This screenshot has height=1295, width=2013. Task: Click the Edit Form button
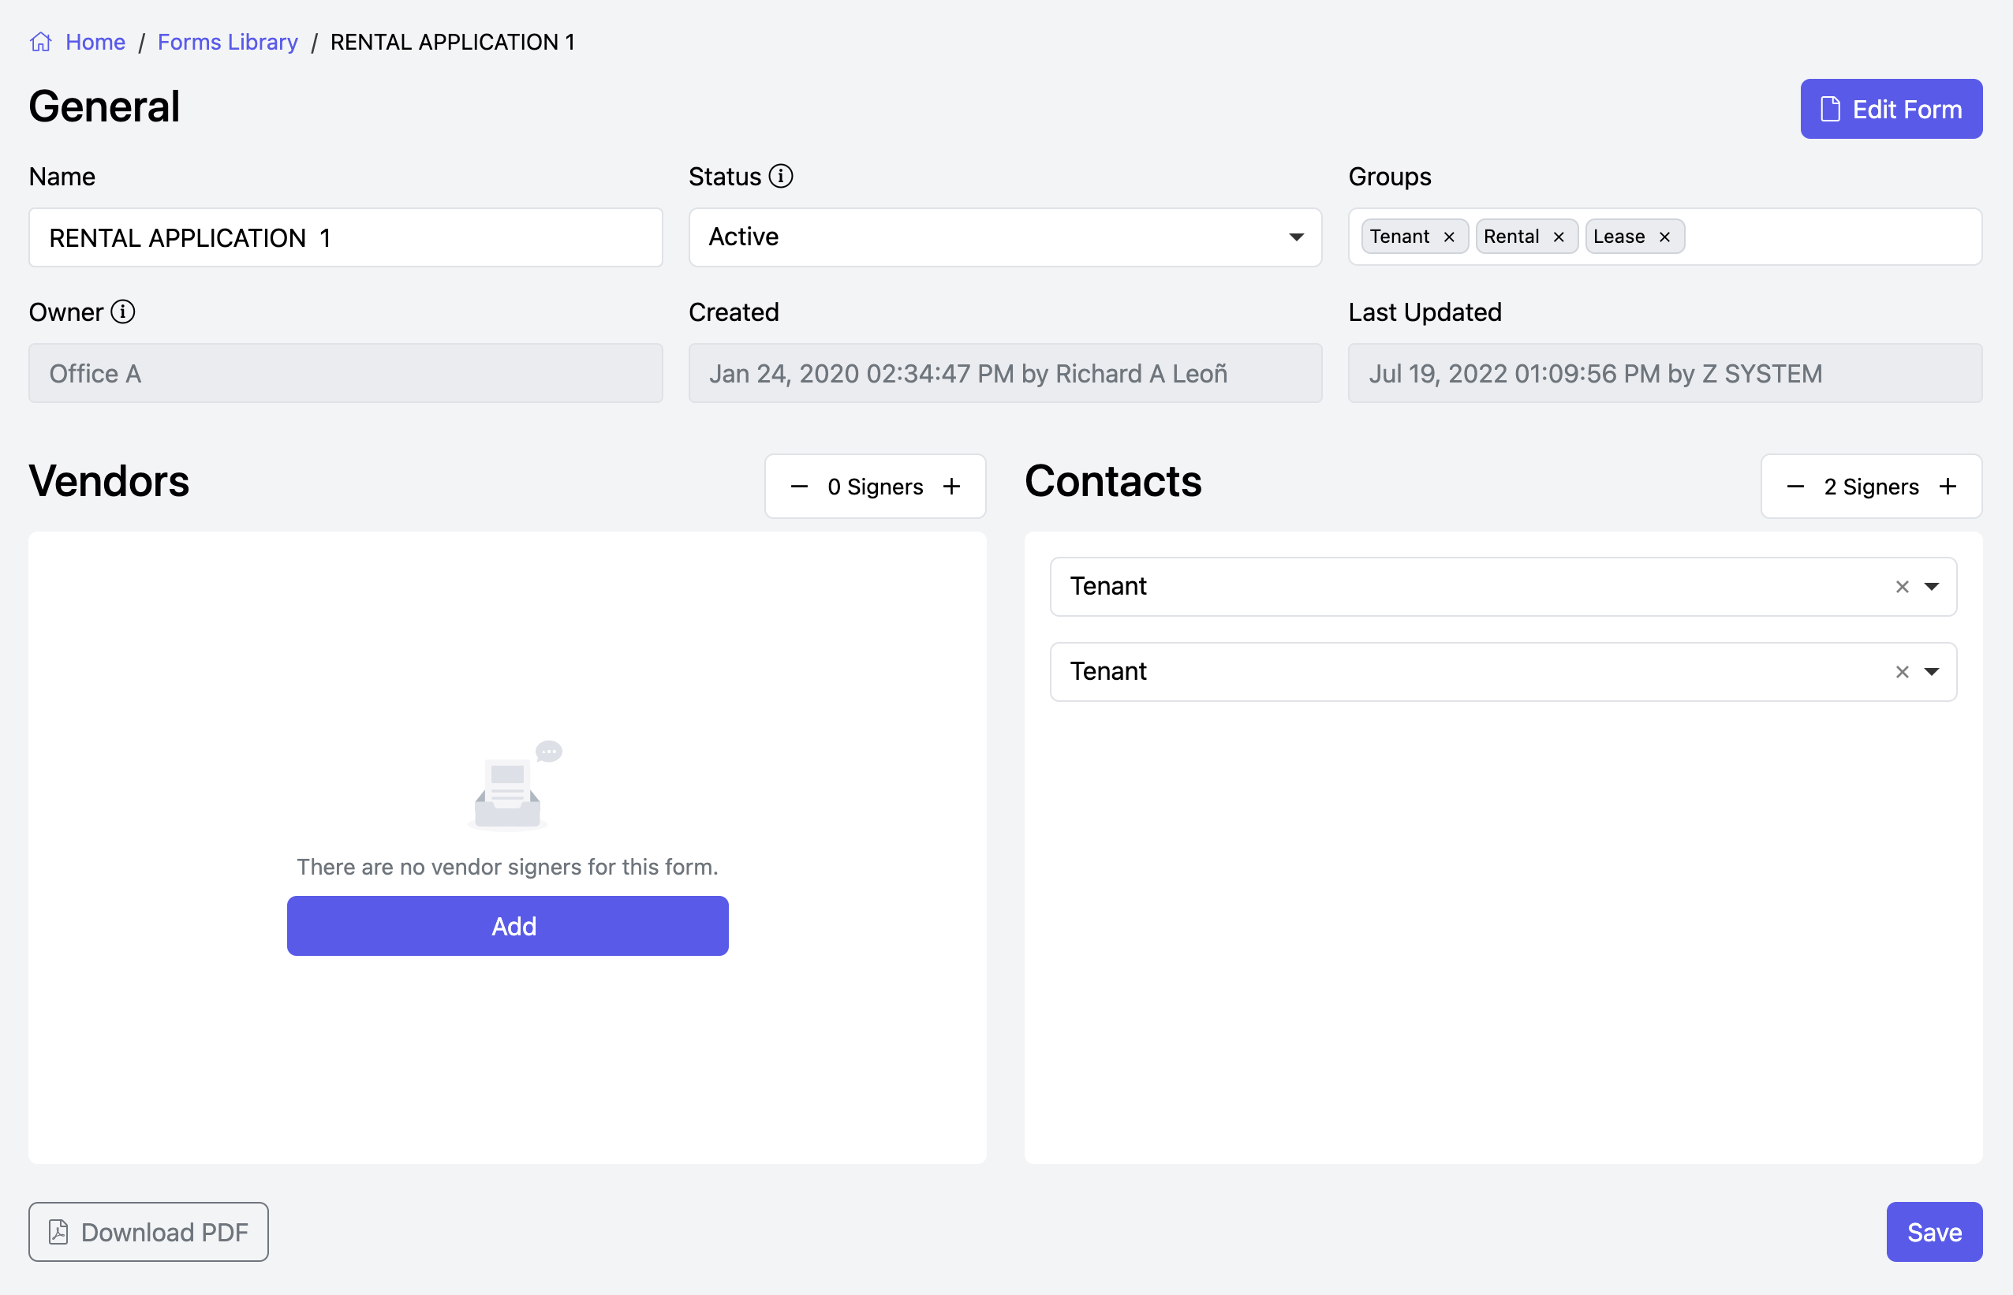(1890, 110)
